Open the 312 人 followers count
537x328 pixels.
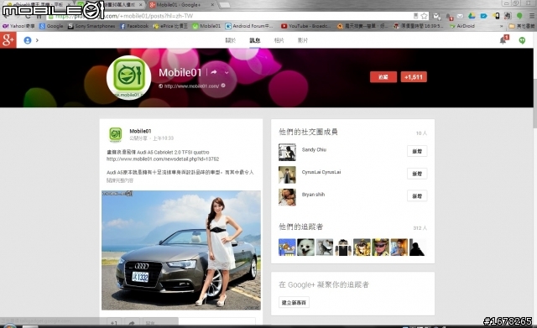(420, 228)
